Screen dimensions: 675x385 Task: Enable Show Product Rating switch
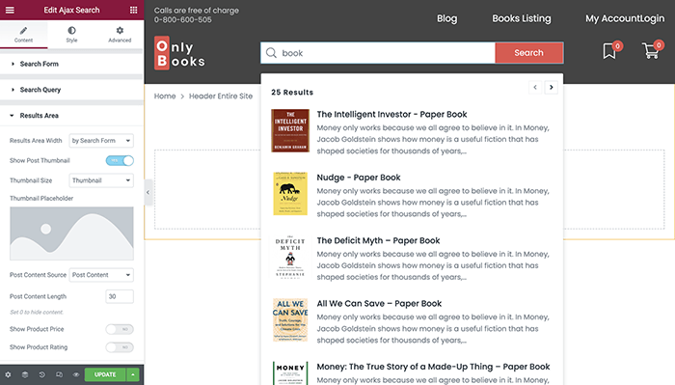coord(120,347)
